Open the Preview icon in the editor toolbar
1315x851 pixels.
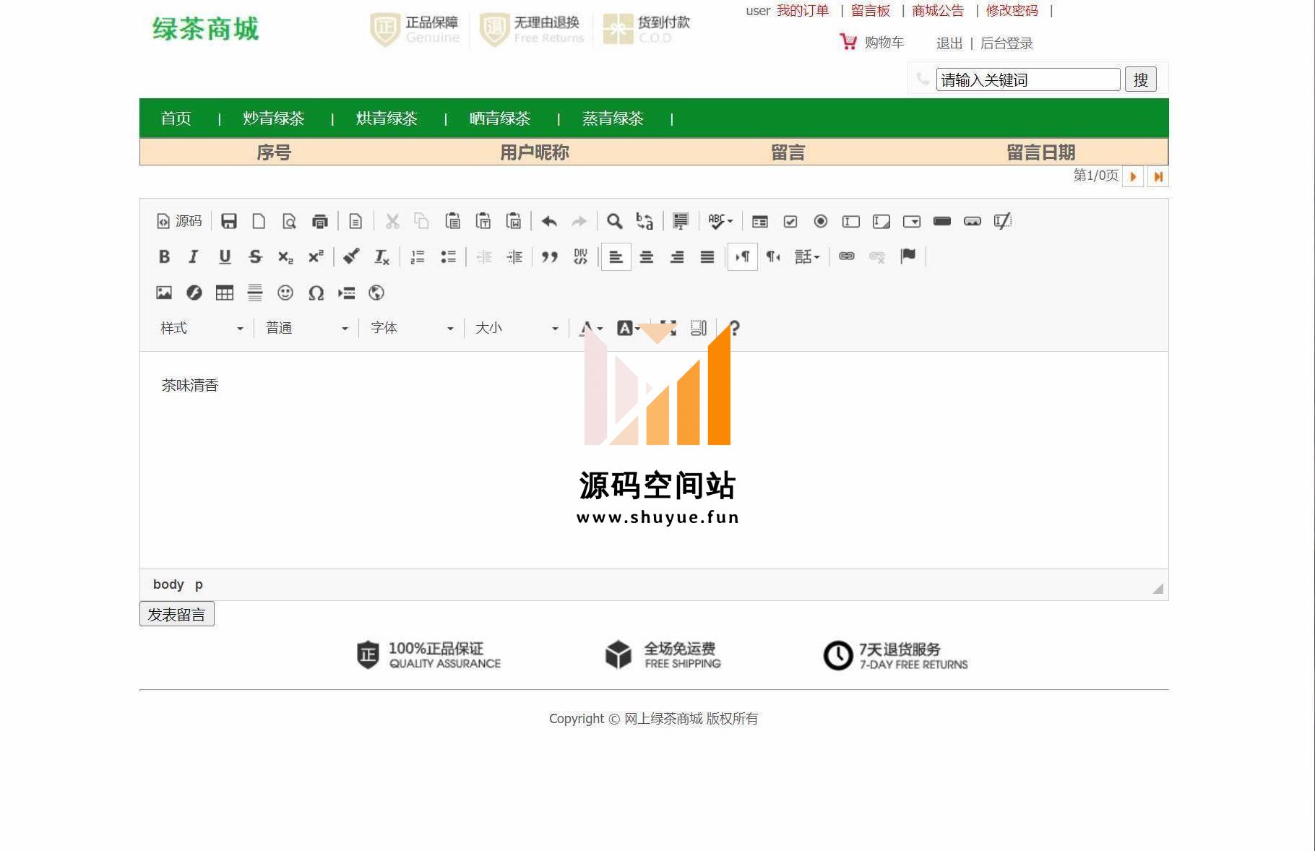coord(289,221)
